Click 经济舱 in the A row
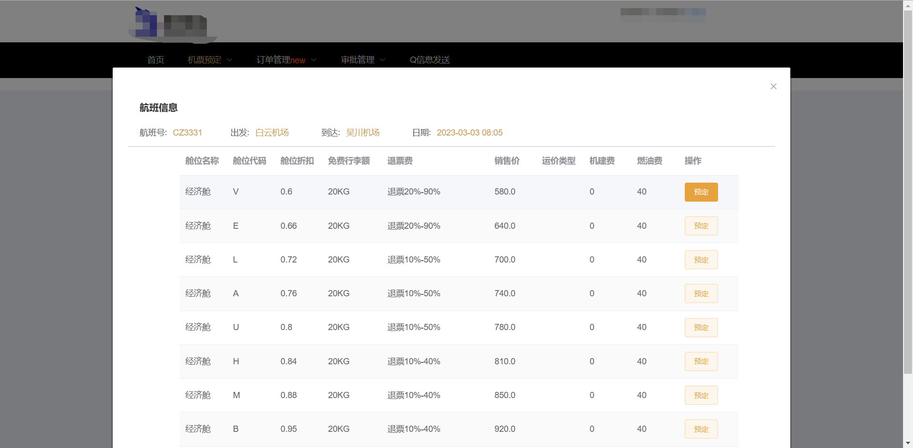Screen dimensions: 913x448 tap(198, 293)
